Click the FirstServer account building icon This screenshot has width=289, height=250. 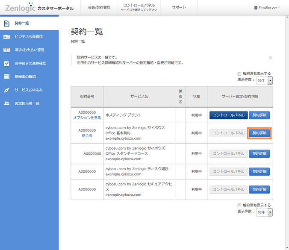pyautogui.click(x=256, y=8)
